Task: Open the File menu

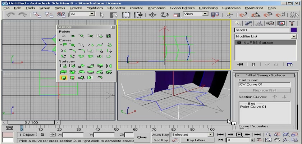Action: (x=6, y=8)
